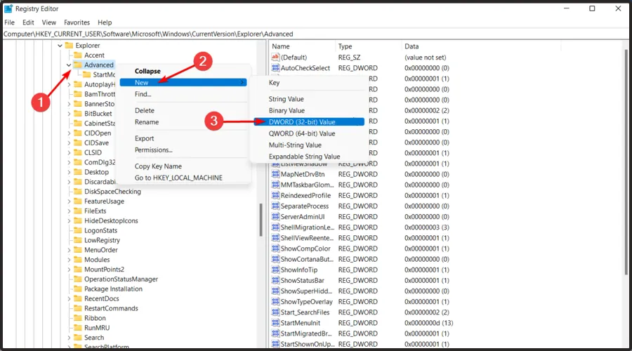Click the ShowInfoTip value icon
This screenshot has height=351, width=632.
pyautogui.click(x=275, y=270)
